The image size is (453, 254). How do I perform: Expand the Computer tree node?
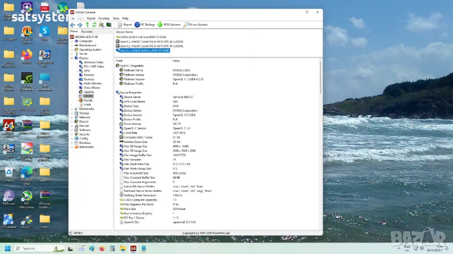[x=72, y=41]
